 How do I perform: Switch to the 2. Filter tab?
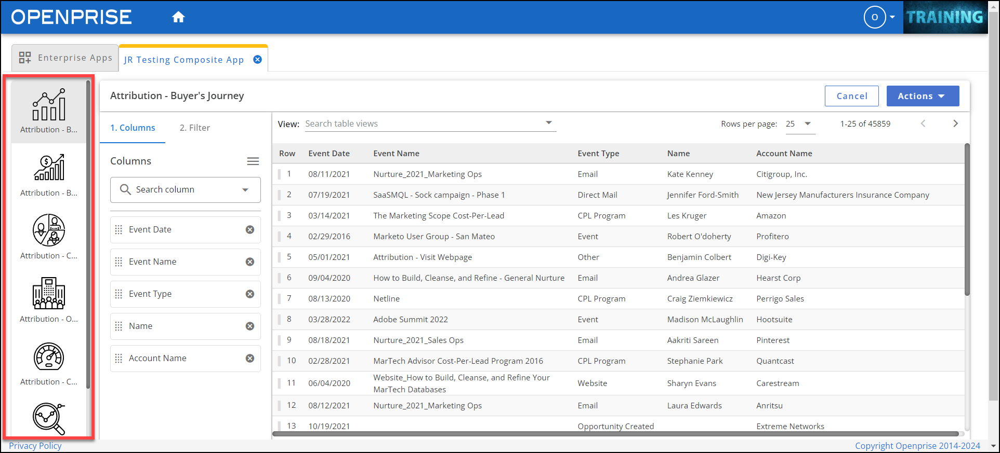195,128
